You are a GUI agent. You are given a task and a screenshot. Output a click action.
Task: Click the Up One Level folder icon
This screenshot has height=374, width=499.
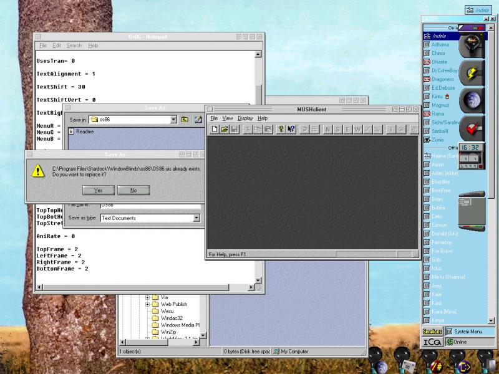(x=185, y=119)
